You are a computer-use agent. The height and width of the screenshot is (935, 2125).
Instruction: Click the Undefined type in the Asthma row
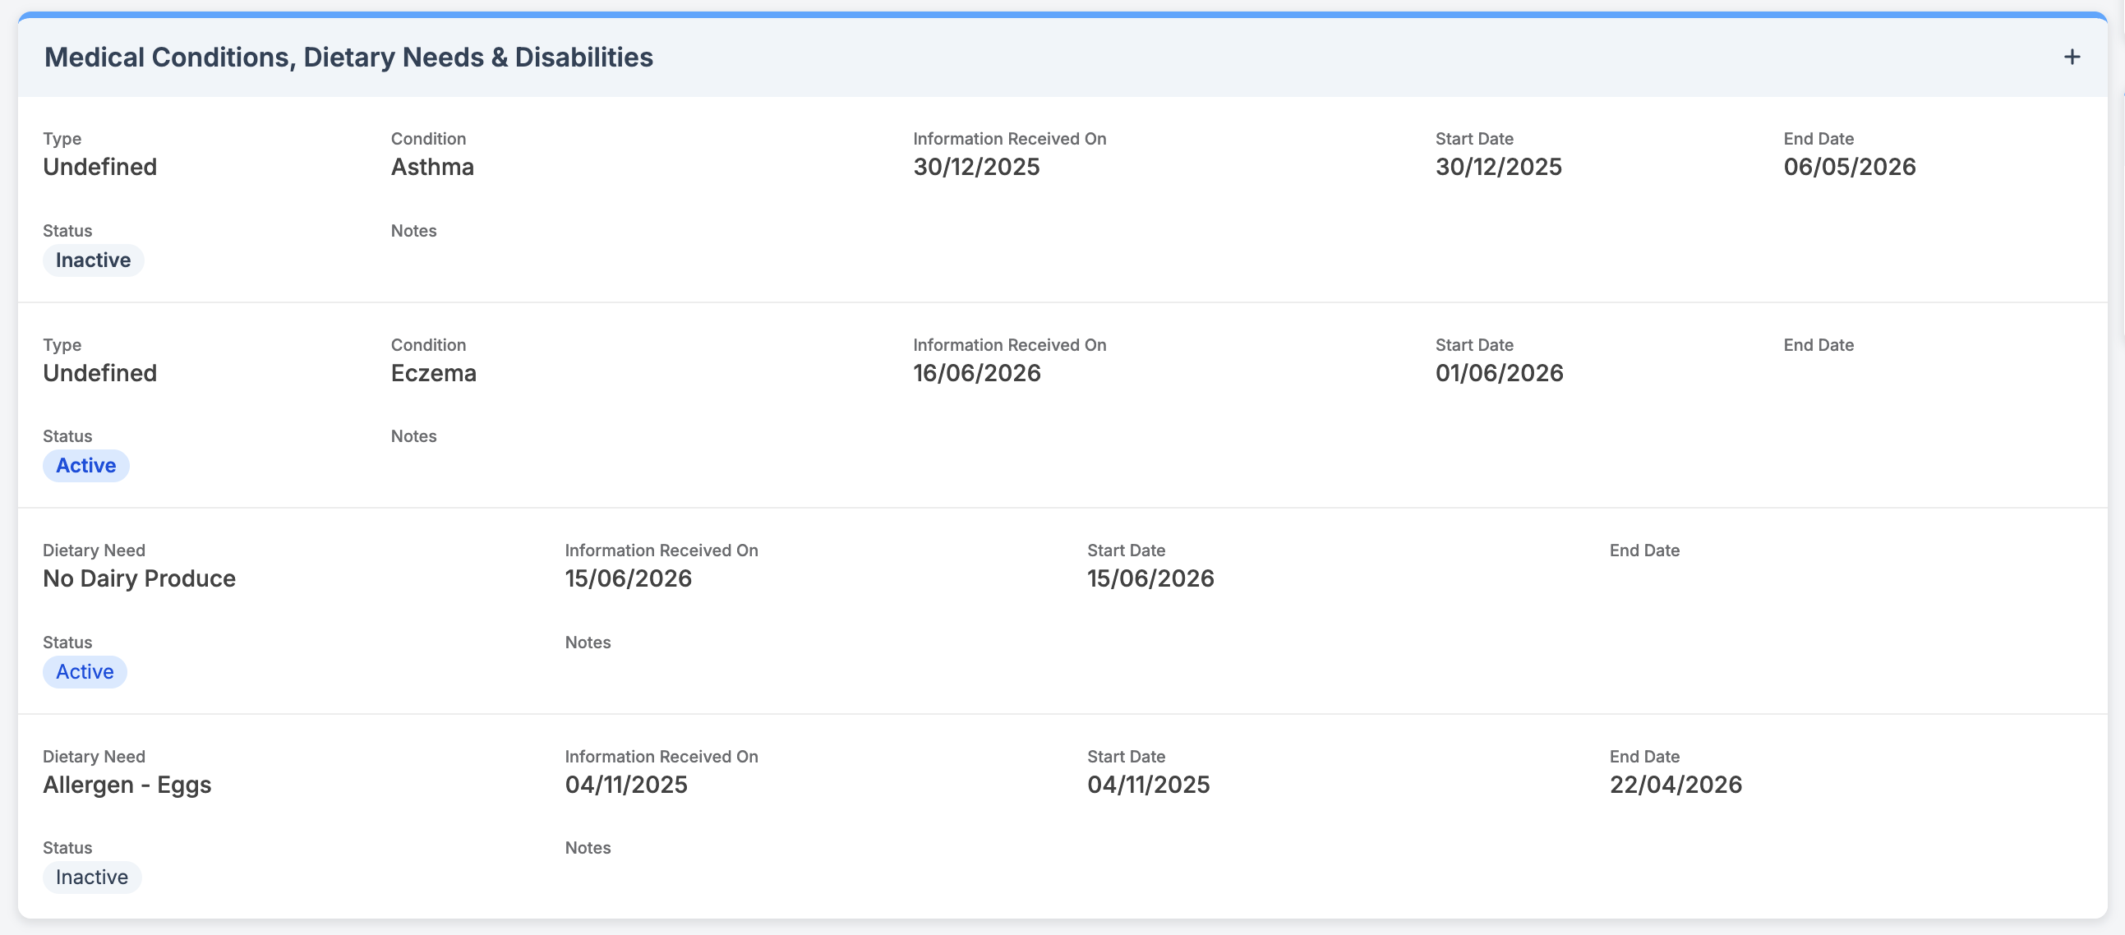pos(99,167)
